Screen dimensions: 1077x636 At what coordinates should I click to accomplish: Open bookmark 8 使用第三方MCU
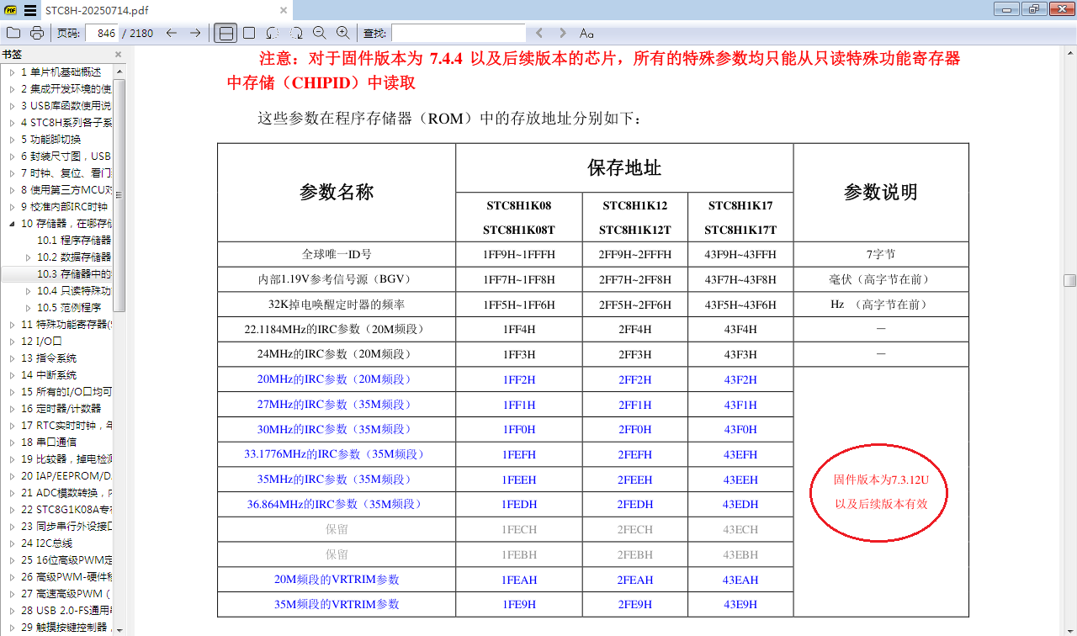tap(66, 190)
